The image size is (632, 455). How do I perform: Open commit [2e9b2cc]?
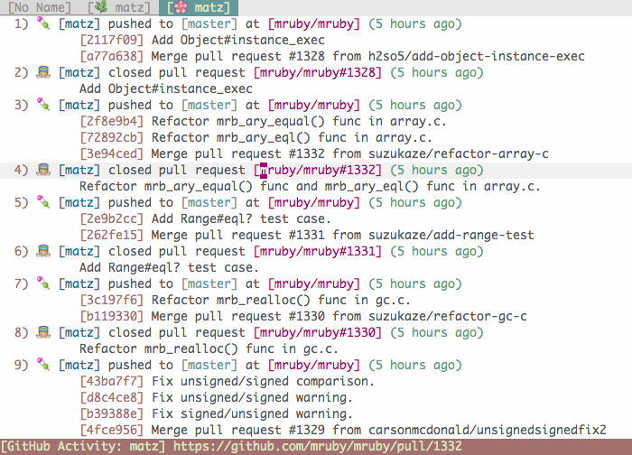tap(112, 218)
